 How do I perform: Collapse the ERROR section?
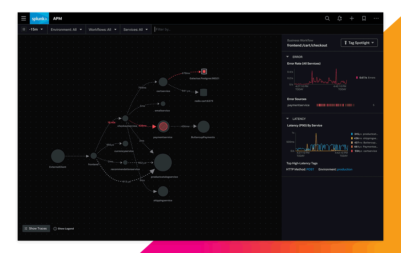tap(288, 57)
